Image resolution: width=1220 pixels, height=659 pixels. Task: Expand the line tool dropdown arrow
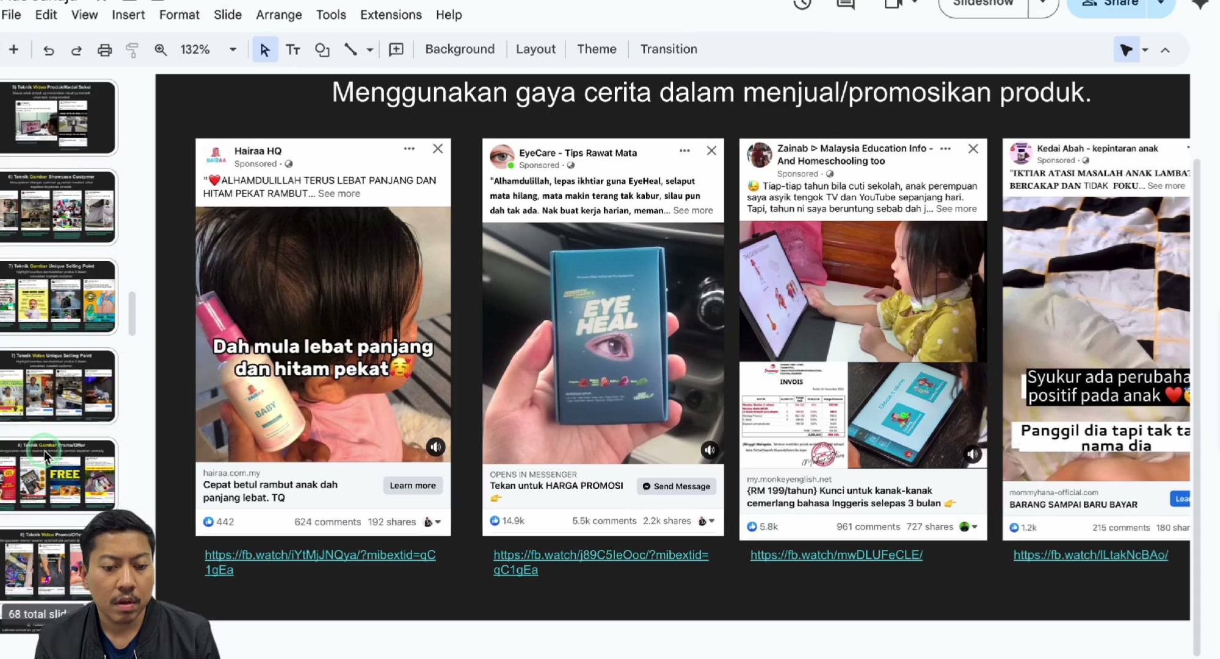[369, 50]
